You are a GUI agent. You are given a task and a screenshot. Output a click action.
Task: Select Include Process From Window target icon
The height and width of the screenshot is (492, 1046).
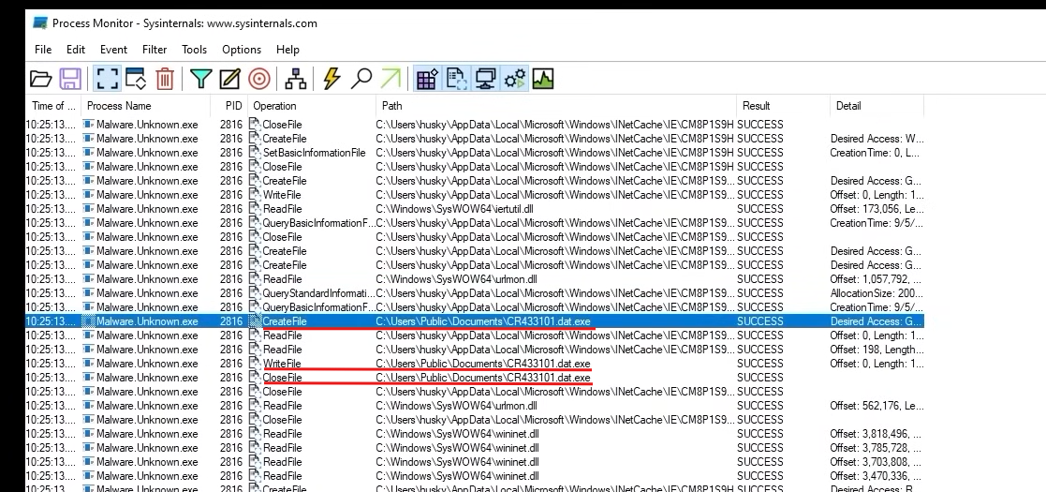pyautogui.click(x=258, y=79)
